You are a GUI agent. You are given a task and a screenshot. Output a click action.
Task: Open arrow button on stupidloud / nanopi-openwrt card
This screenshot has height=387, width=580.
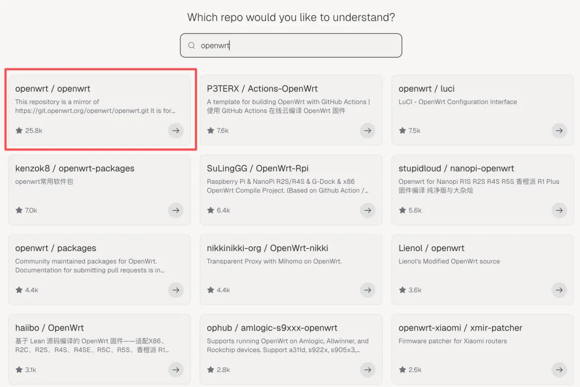coord(559,210)
